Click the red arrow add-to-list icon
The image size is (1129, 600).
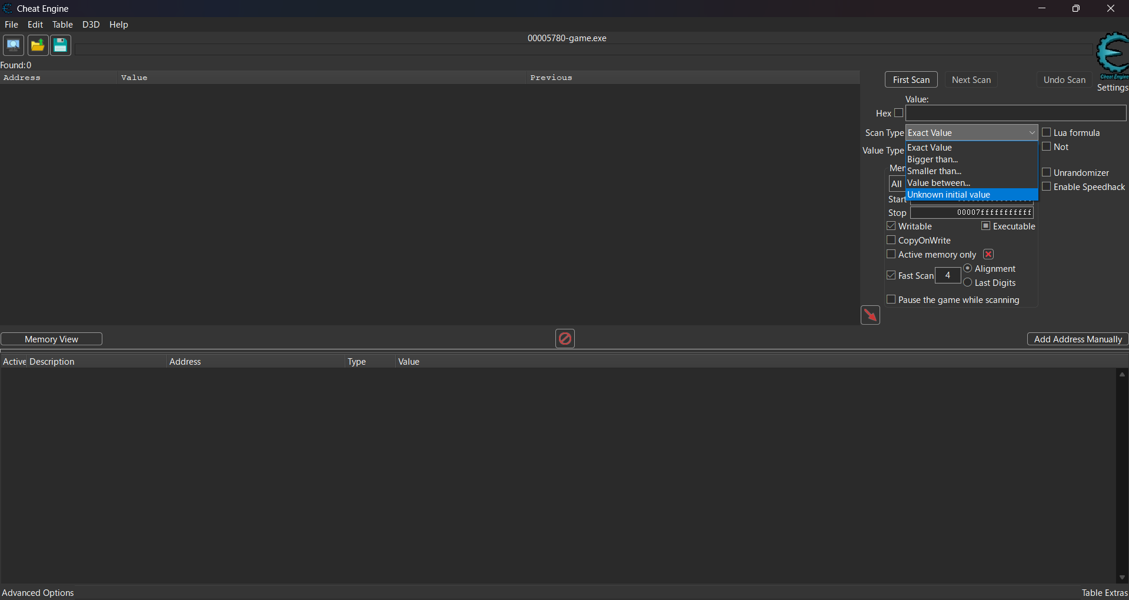coord(870,315)
